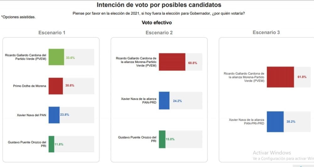Click the green 33.6% bar for Ricardo Gallardo
The width and height of the screenshot is (314, 167).
coord(56,57)
